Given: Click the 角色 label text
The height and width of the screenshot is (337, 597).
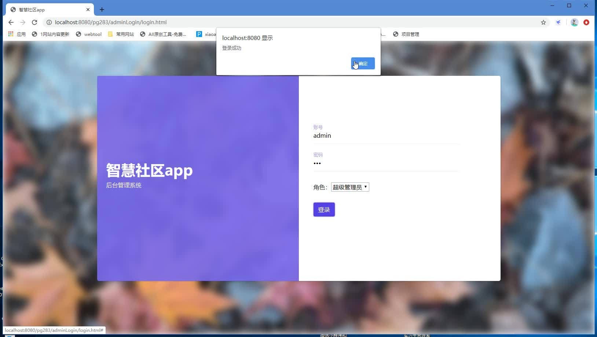Looking at the screenshot, I should (x=319, y=187).
